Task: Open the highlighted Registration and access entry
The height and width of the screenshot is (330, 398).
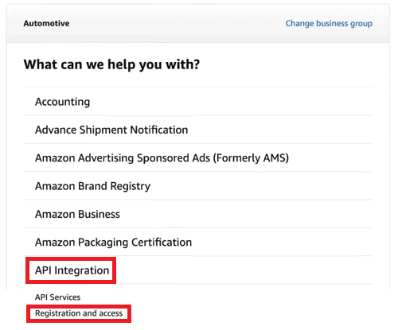Action: (79, 313)
